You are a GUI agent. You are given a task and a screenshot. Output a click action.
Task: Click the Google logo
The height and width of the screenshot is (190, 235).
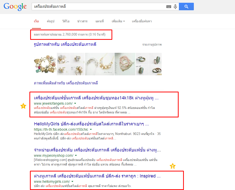coord(15,7)
